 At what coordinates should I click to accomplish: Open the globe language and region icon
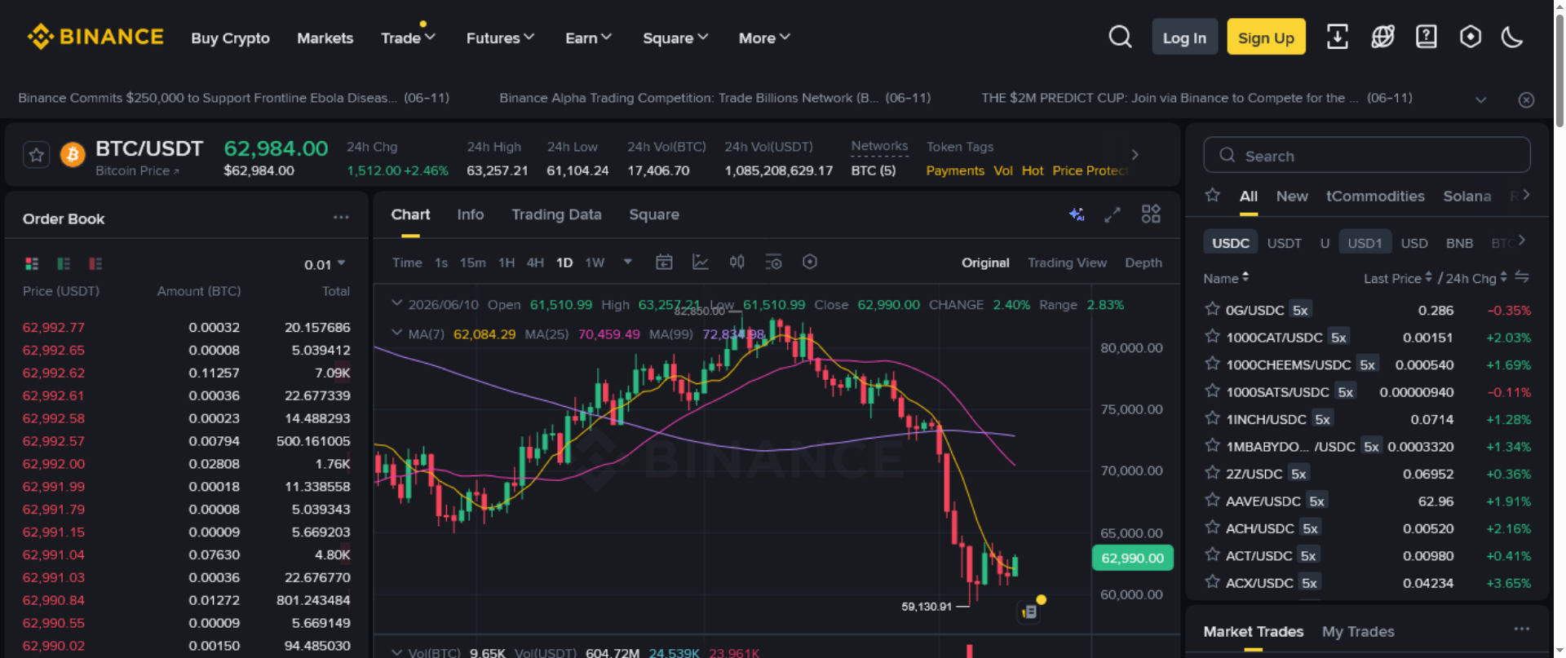click(x=1382, y=37)
